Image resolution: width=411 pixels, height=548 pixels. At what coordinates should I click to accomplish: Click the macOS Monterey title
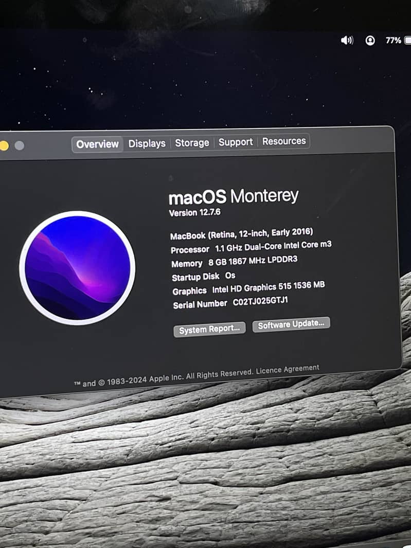tap(234, 197)
